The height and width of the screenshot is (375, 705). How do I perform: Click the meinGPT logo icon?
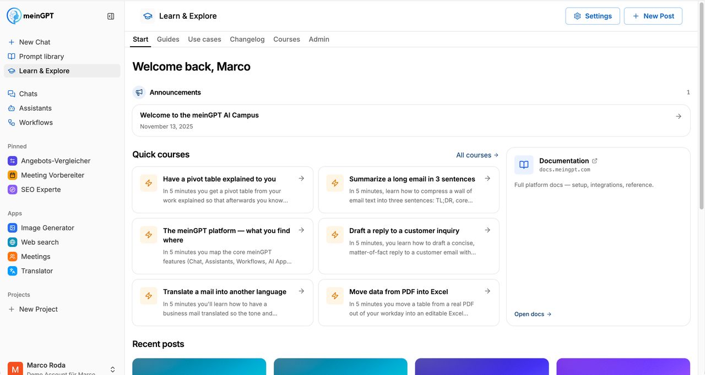pos(14,16)
